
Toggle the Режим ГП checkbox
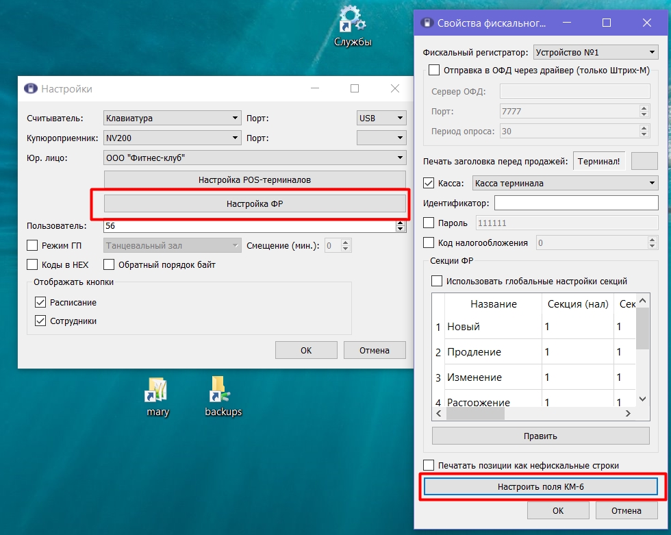click(32, 245)
